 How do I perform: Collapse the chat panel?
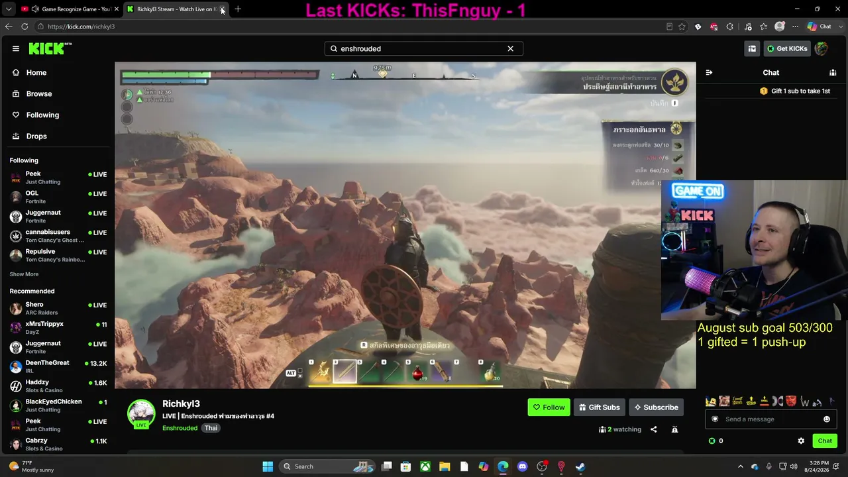click(x=709, y=73)
